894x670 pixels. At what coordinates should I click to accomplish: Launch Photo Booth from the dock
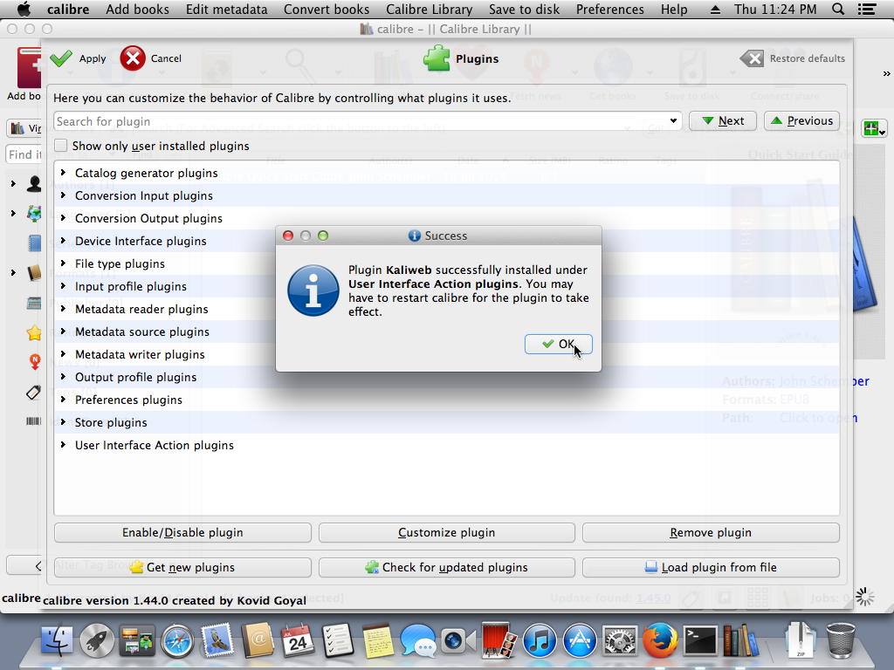pos(499,639)
